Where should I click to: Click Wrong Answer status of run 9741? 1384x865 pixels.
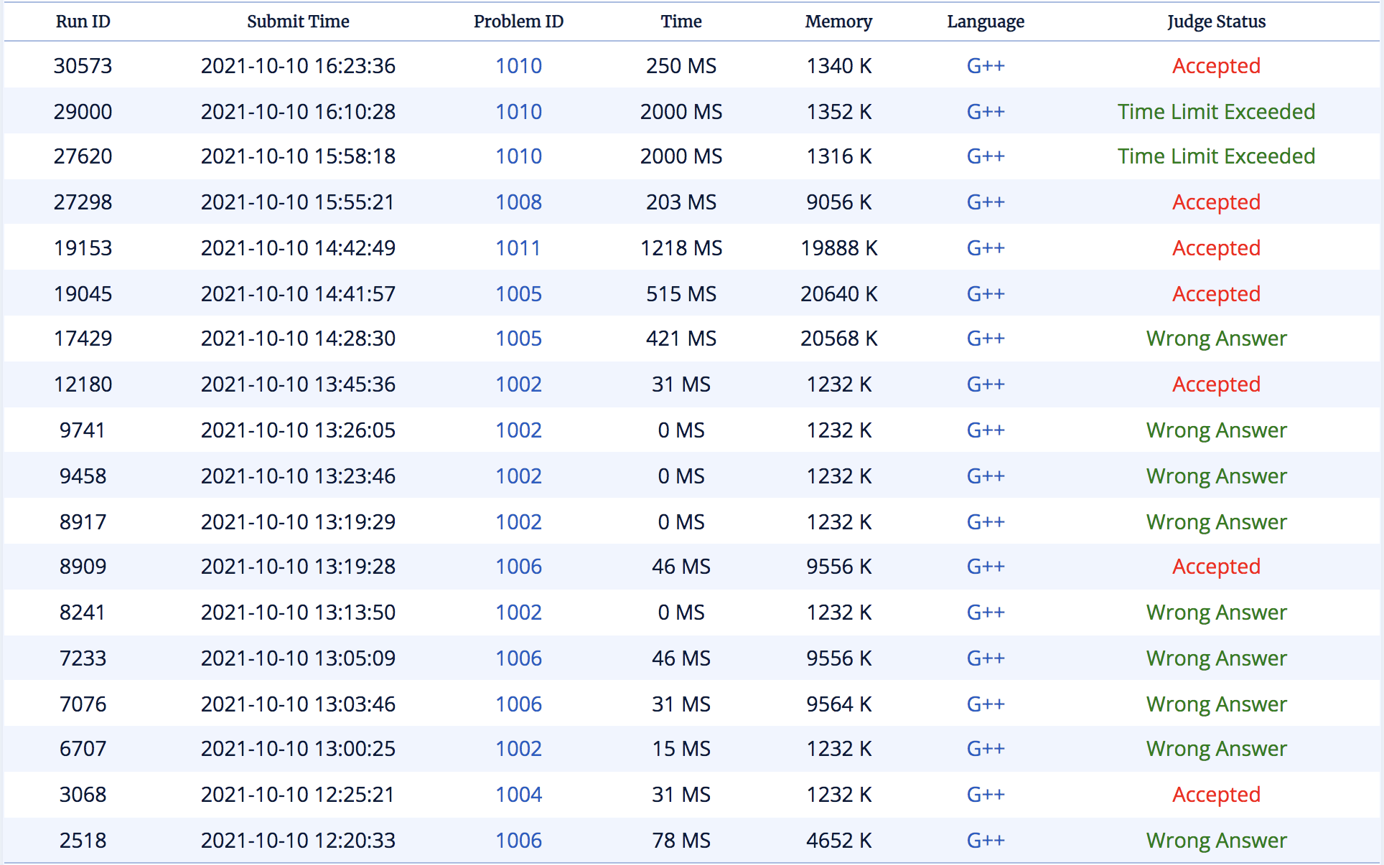pyautogui.click(x=1216, y=430)
